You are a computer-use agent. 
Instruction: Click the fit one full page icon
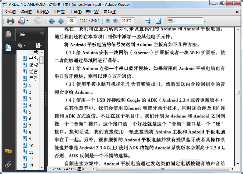(158, 21)
